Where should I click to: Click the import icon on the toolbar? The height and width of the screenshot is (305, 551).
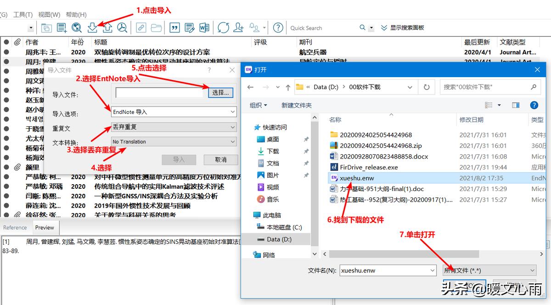[92, 28]
